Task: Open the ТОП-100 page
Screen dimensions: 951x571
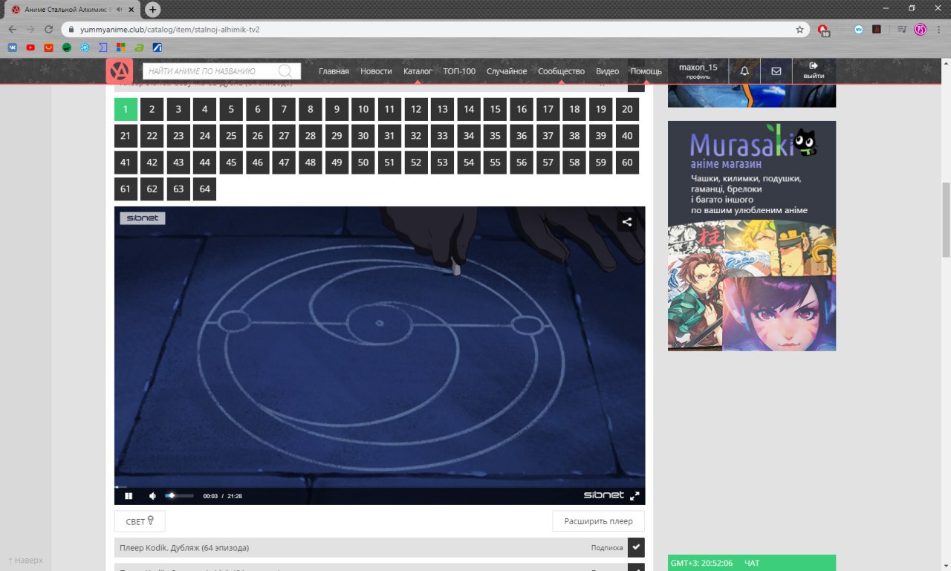Action: point(459,71)
